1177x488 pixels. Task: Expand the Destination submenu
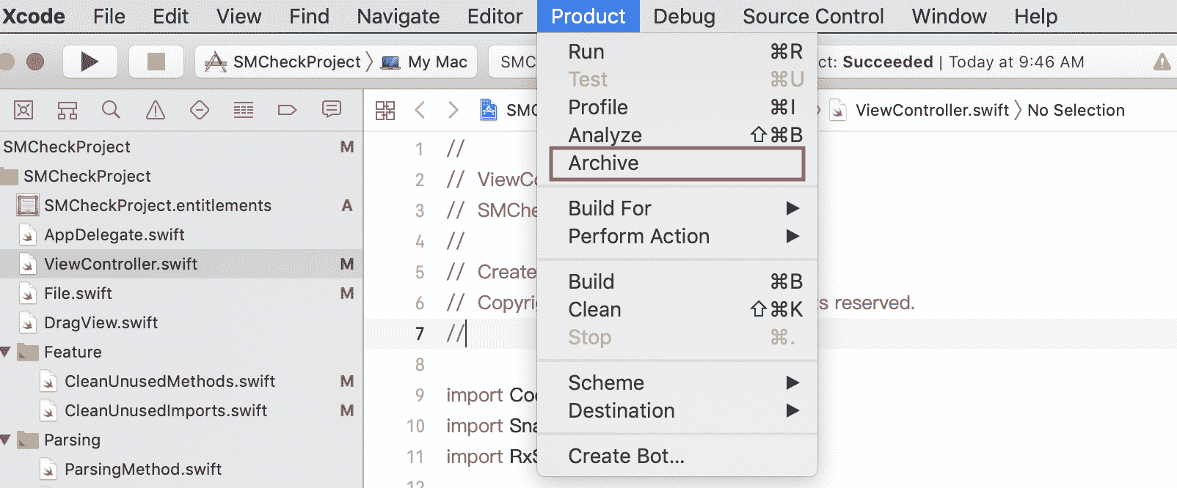pos(677,411)
